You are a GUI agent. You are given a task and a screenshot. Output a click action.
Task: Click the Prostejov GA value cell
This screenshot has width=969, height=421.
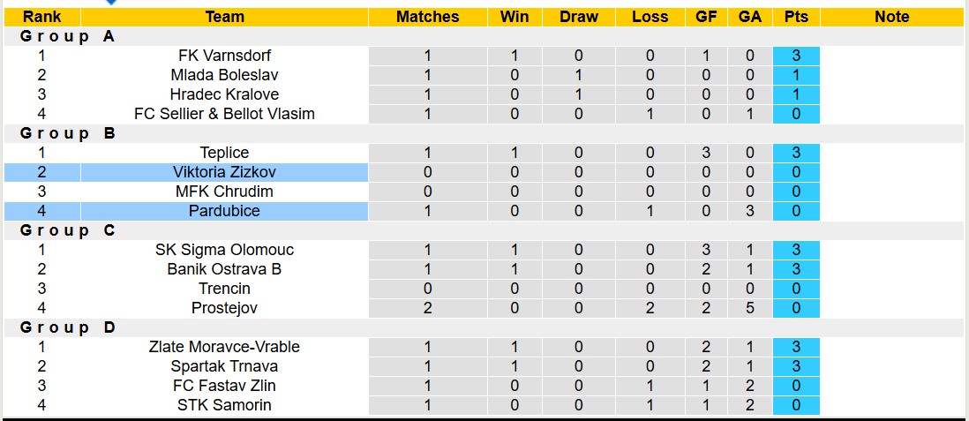[749, 308]
